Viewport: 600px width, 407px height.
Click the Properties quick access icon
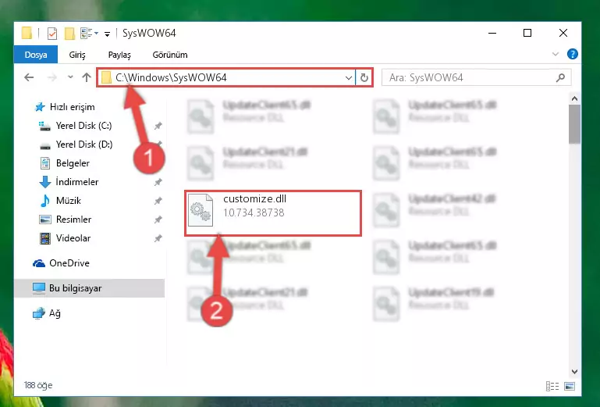pos(52,34)
